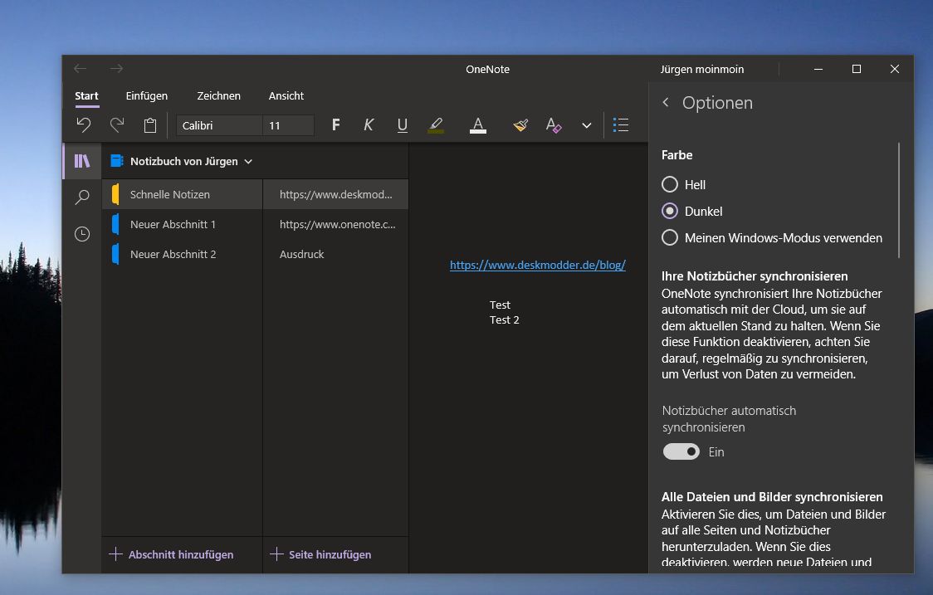
Task: Undo the last action
Action: tap(83, 125)
